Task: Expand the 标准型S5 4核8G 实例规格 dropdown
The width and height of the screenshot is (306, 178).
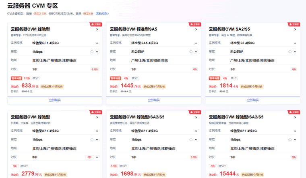Action: (295, 43)
